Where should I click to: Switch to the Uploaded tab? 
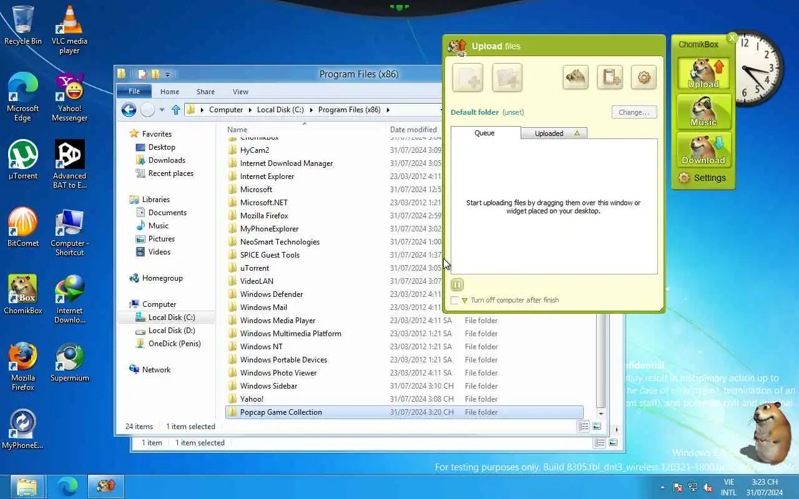tap(553, 133)
